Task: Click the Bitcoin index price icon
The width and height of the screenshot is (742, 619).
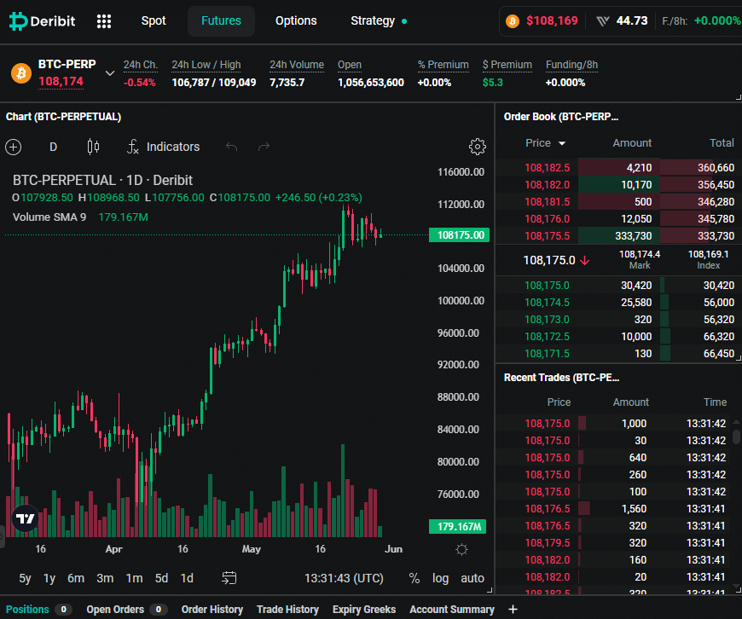Action: [513, 20]
